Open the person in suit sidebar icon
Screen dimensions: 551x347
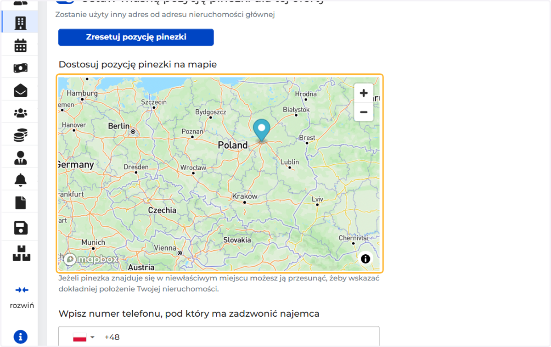click(x=20, y=158)
